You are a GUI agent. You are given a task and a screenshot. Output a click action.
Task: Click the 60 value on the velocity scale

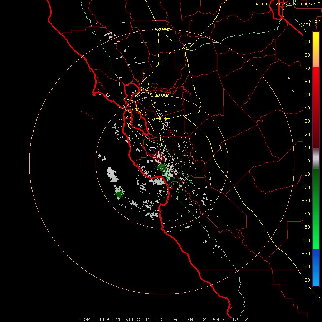[307, 82]
